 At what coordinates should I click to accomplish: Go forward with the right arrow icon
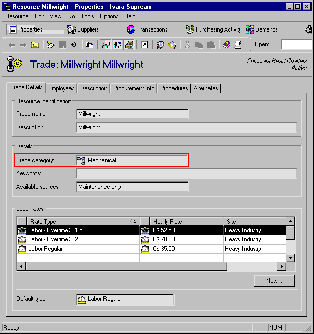pos(23,45)
